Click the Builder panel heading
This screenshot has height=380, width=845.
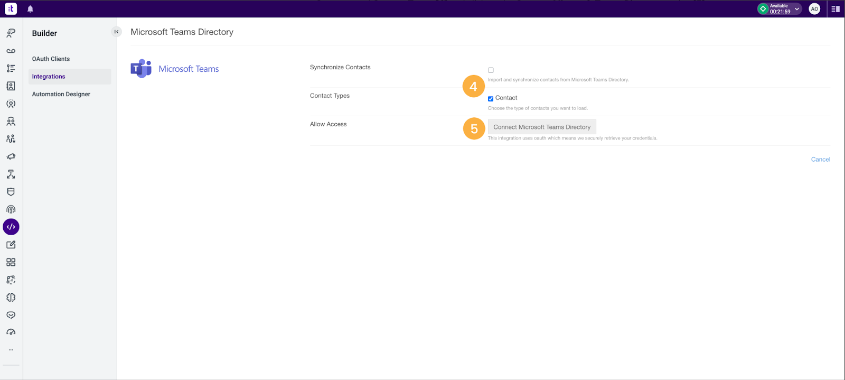click(44, 33)
